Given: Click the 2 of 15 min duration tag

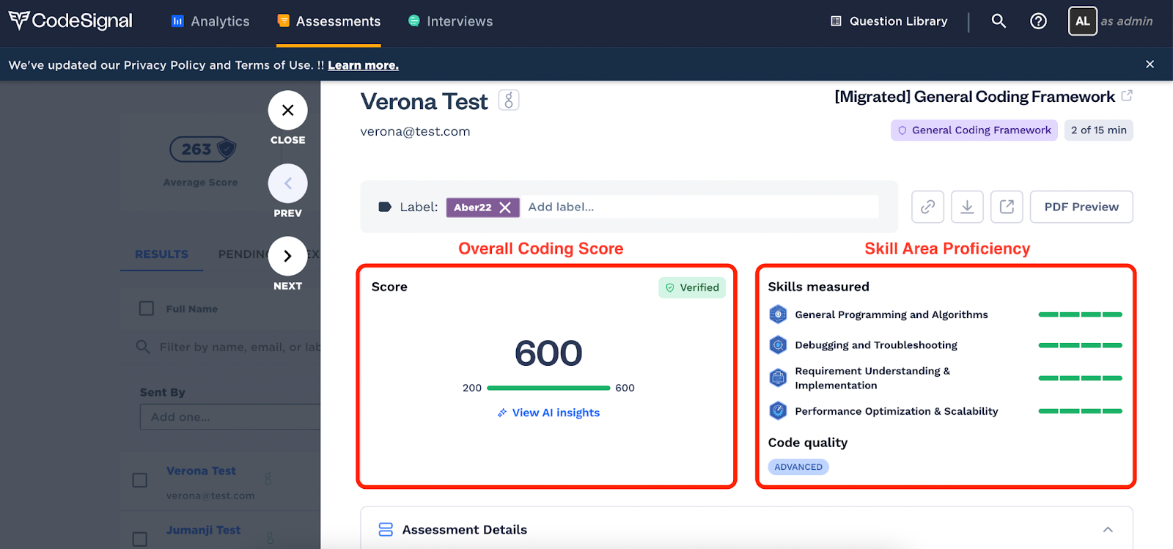Looking at the screenshot, I should (x=1098, y=130).
